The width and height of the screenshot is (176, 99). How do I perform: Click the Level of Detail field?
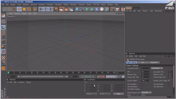(x=145, y=81)
